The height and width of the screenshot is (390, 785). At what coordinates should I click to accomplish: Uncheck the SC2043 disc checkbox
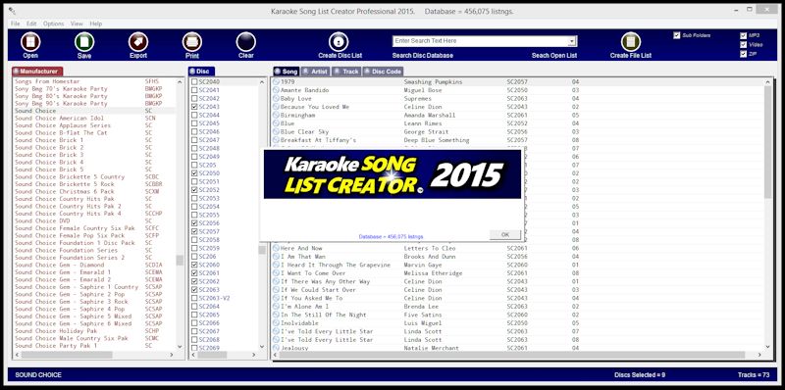pyautogui.click(x=194, y=107)
